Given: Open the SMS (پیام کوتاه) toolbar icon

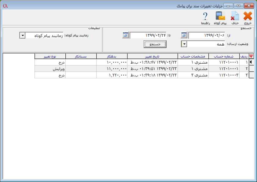Looking at the screenshot, I should point(220,17).
